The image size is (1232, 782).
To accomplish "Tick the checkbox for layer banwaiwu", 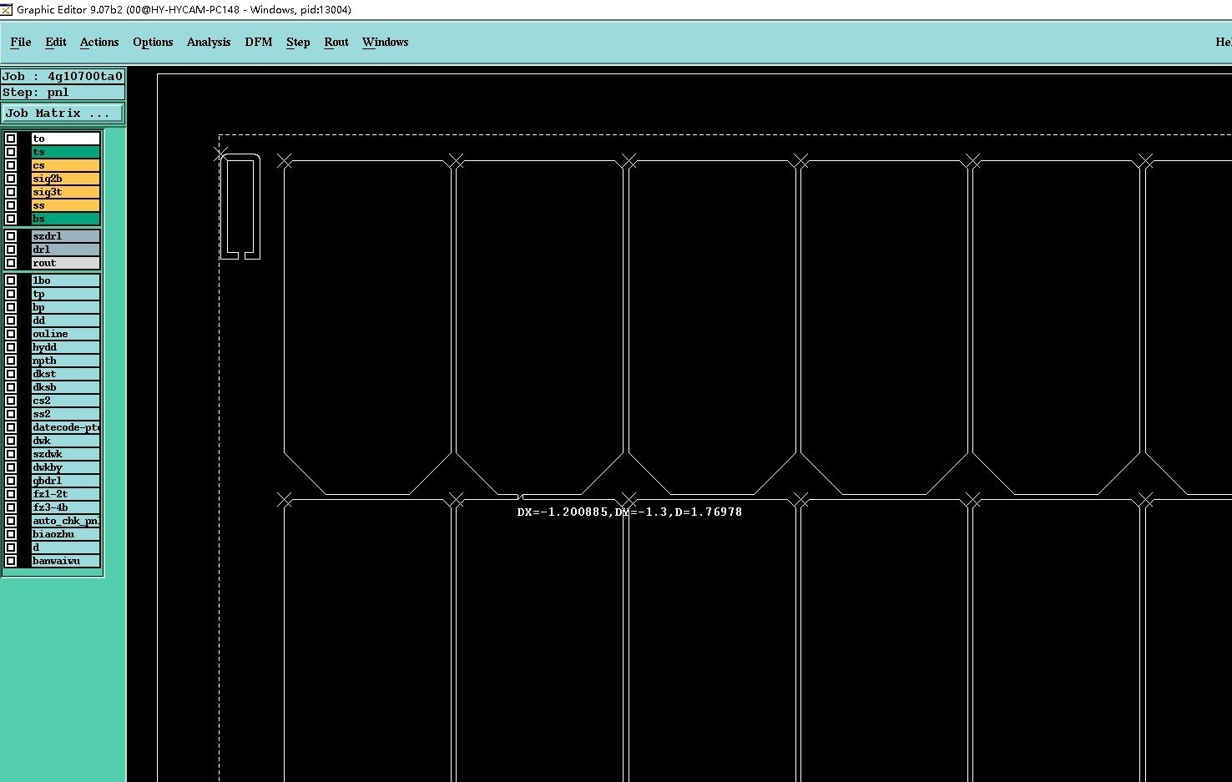I will [x=11, y=561].
